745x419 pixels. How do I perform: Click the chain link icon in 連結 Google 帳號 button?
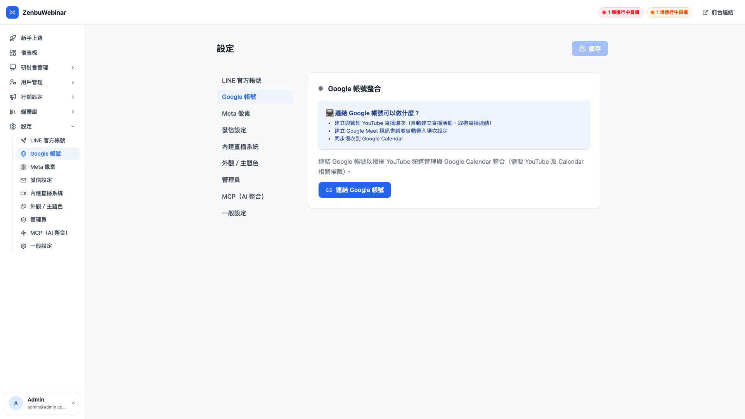pos(329,190)
